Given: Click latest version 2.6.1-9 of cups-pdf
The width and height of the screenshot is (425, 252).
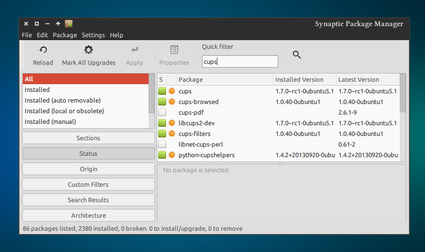Looking at the screenshot, I should [x=348, y=112].
